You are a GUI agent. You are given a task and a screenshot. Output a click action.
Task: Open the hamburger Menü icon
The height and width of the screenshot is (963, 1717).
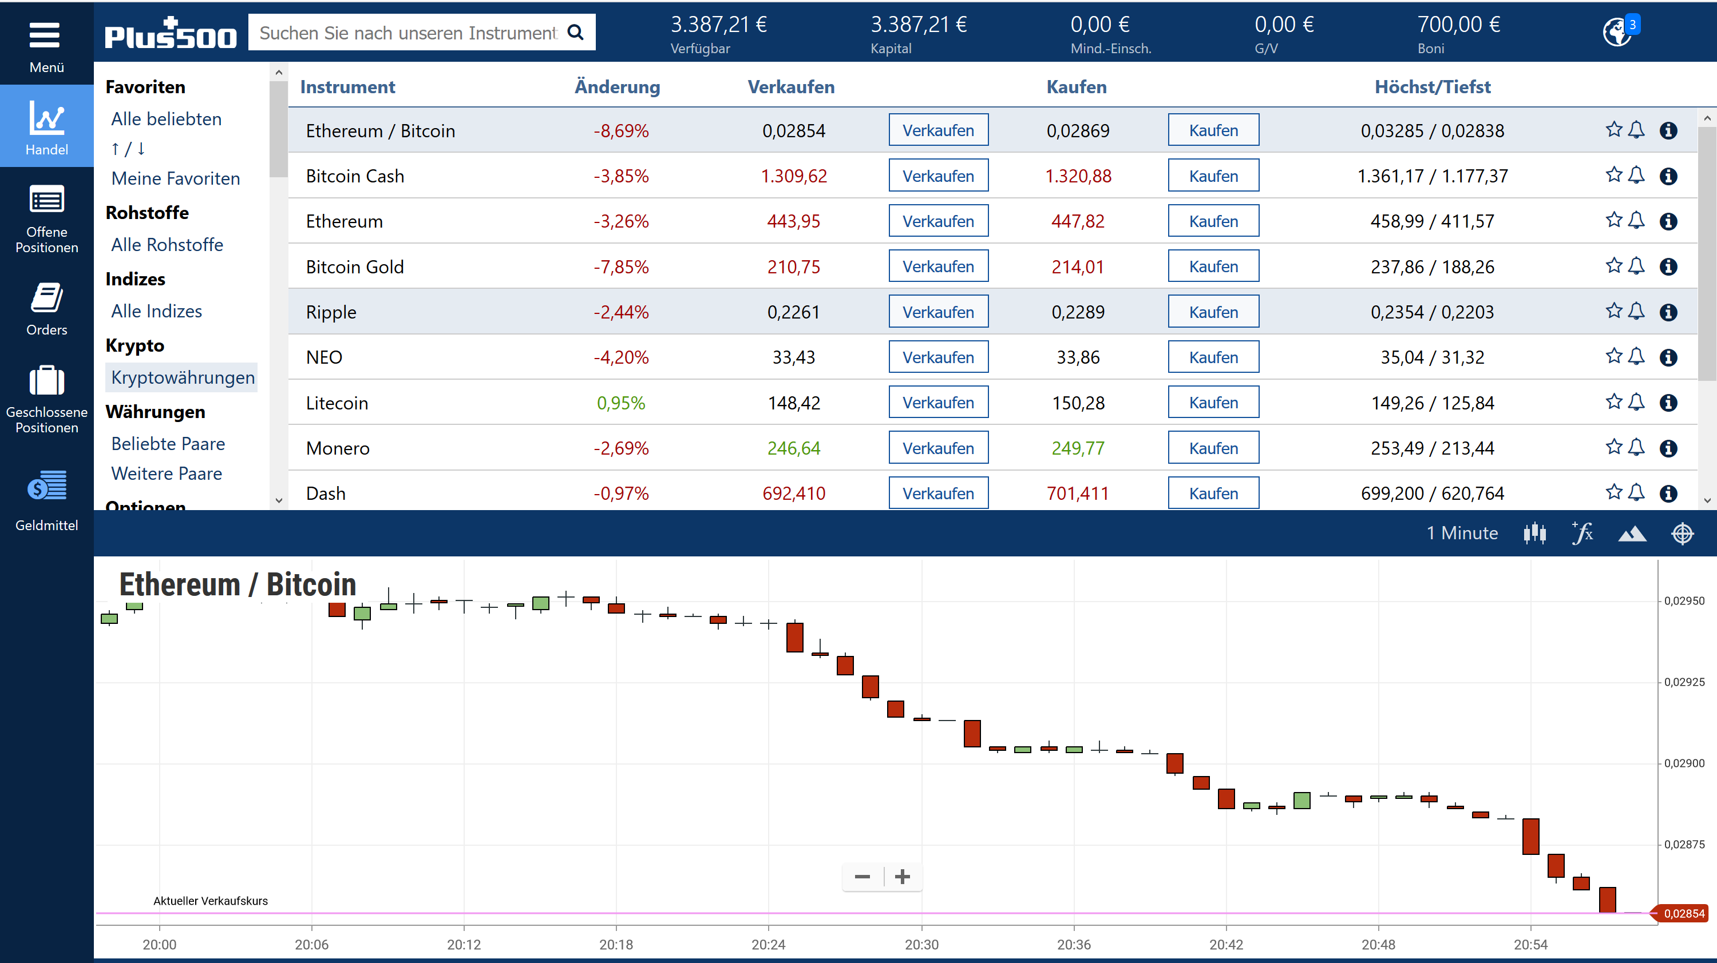click(x=45, y=35)
